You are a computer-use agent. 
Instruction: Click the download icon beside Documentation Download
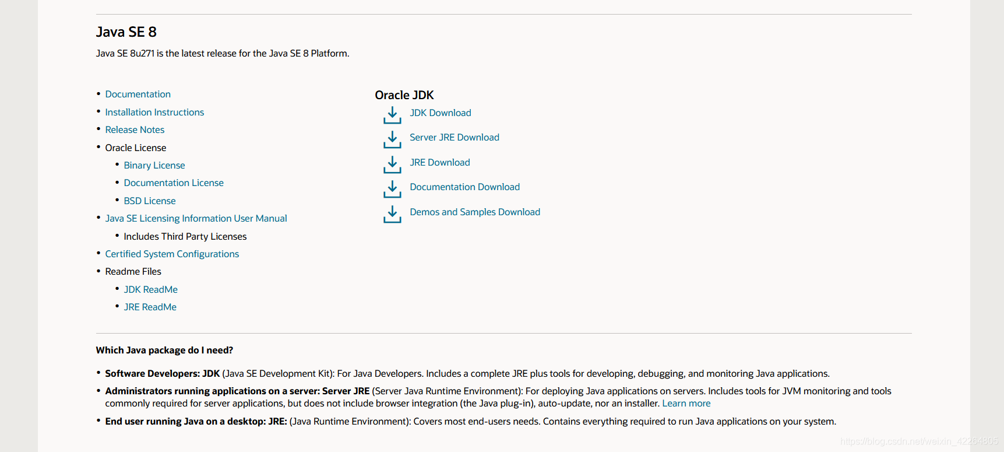tap(392, 189)
